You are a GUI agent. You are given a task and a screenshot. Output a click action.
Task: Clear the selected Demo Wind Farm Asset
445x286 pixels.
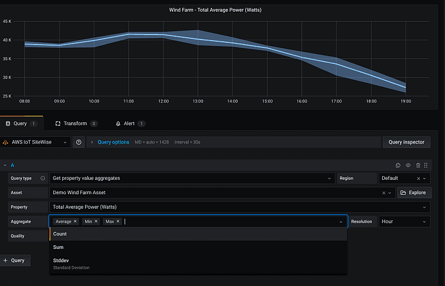383,193
